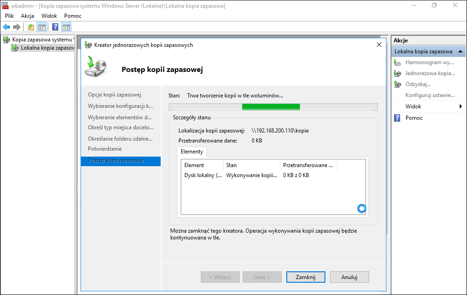Open the Pomoc menu in menu bar
The image size is (467, 295).
[73, 16]
